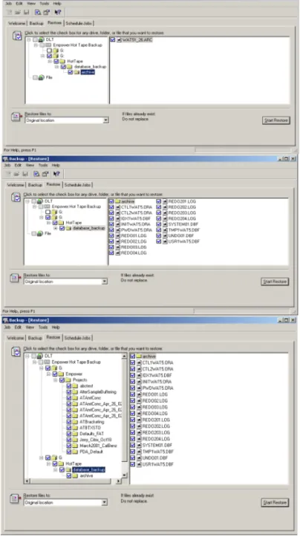Click the Save icon in middle window toolbar

tap(25, 174)
